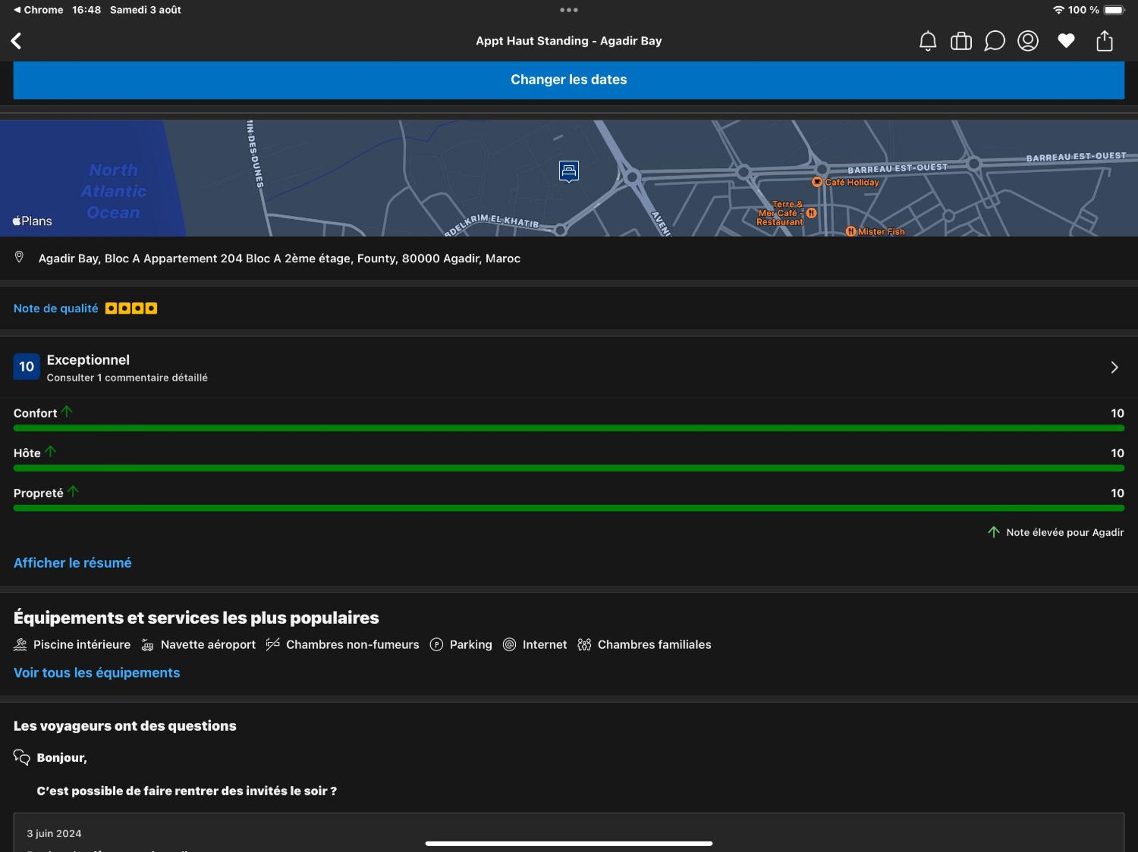Screen dimensions: 1138x852
Task: Tap the share icon
Action: [x=1104, y=41]
